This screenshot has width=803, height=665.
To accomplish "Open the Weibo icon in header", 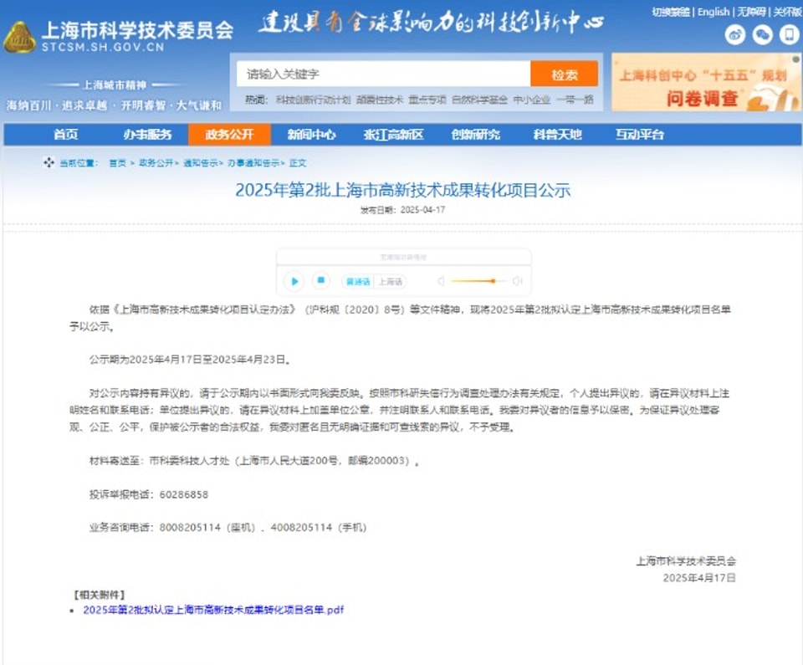I will (735, 35).
